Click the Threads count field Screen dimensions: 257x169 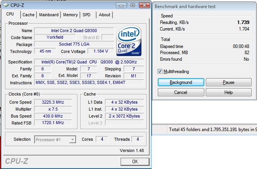point(138,139)
